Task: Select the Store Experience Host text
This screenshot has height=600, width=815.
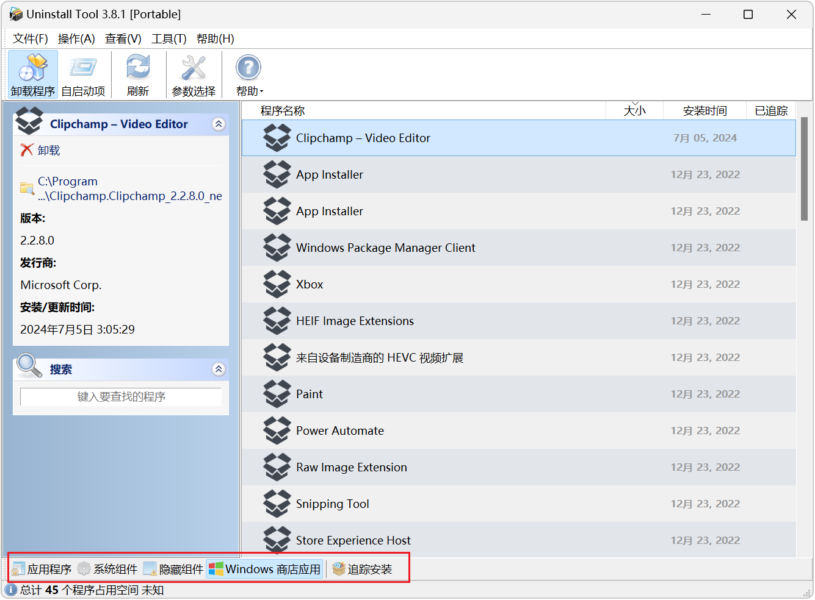Action: tap(353, 541)
